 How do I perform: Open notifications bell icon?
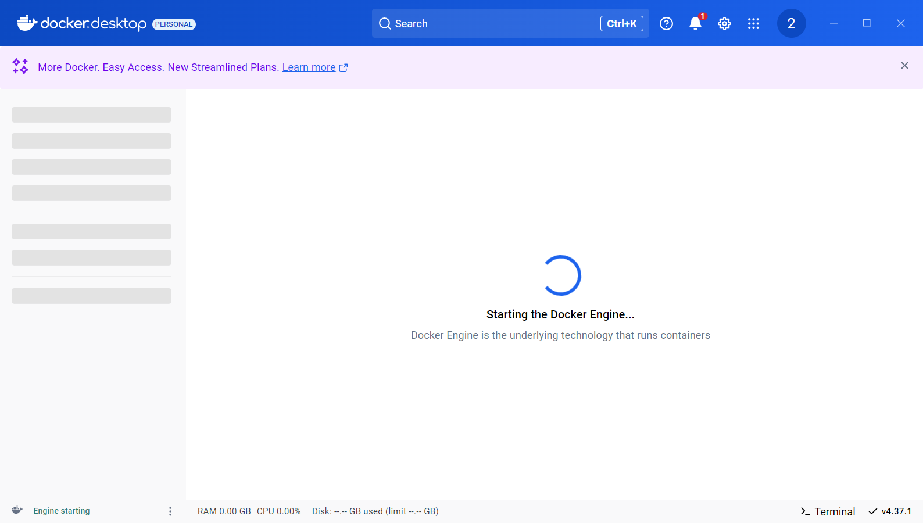click(695, 23)
